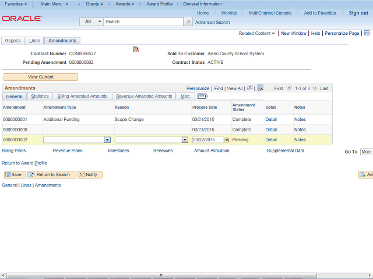Click the page layout icon by Personalize Page
The width and height of the screenshot is (373, 279).
[x=367, y=33]
